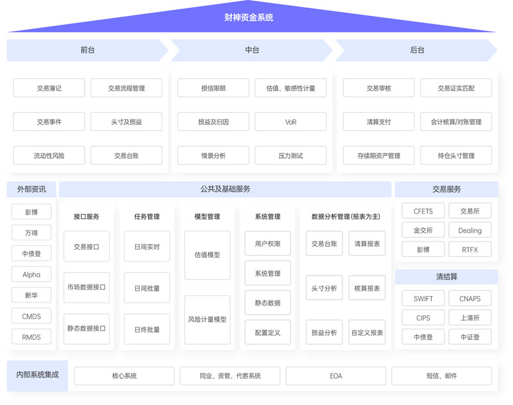Open 持仓头寸管理 module
This screenshot has height=405, width=513.
click(x=456, y=156)
